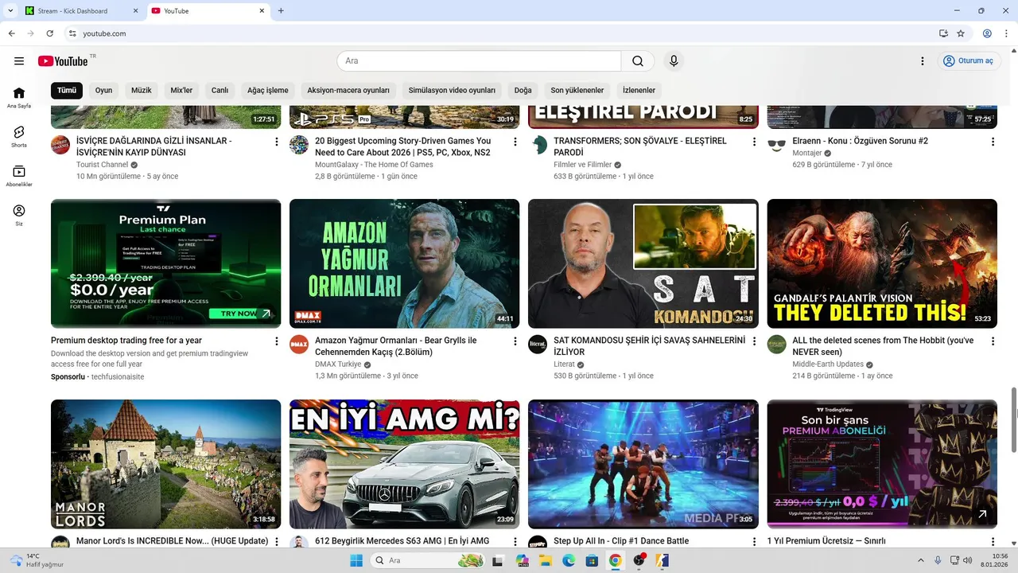Select the Oyun filter chip
The image size is (1018, 573).
click(x=103, y=90)
